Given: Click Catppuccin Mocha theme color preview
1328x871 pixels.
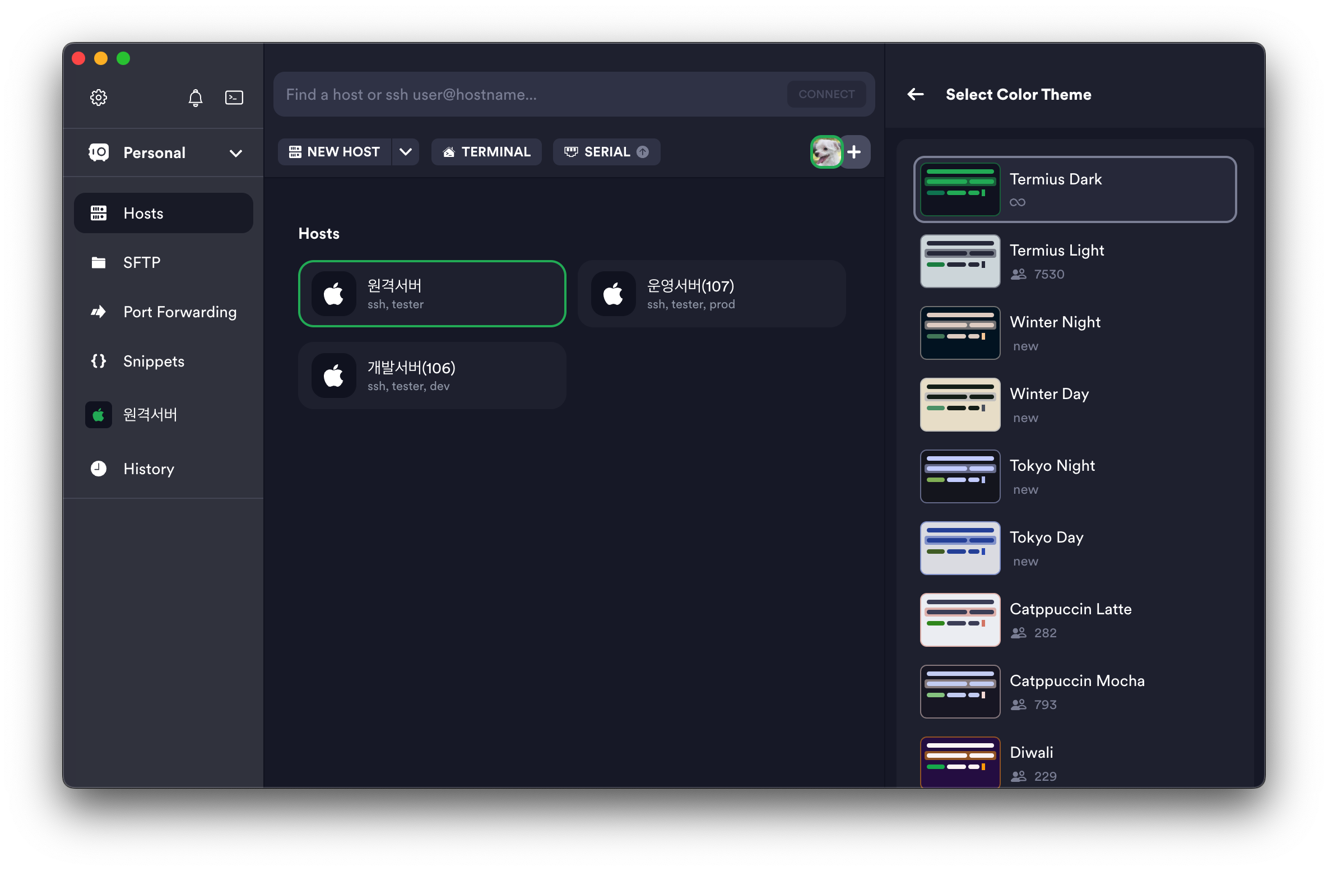Looking at the screenshot, I should (x=960, y=692).
